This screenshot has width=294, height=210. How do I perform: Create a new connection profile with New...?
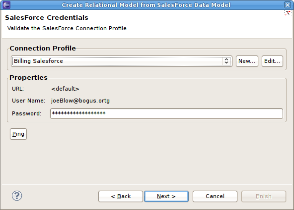(247, 61)
